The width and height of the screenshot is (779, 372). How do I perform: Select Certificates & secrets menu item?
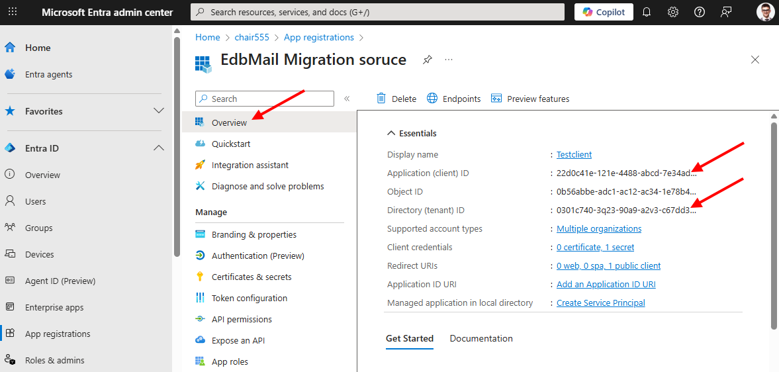coord(251,277)
